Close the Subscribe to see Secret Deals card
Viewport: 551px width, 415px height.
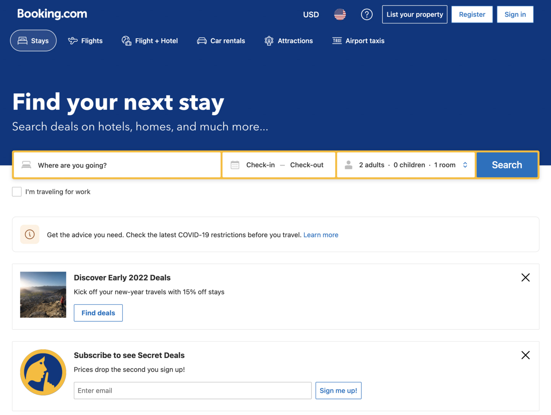tap(525, 355)
